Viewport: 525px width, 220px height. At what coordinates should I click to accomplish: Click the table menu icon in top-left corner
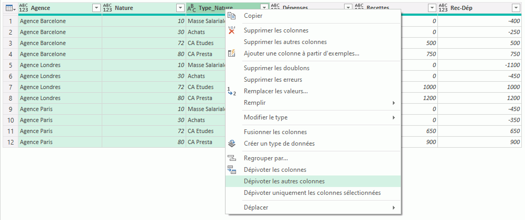click(x=10, y=8)
